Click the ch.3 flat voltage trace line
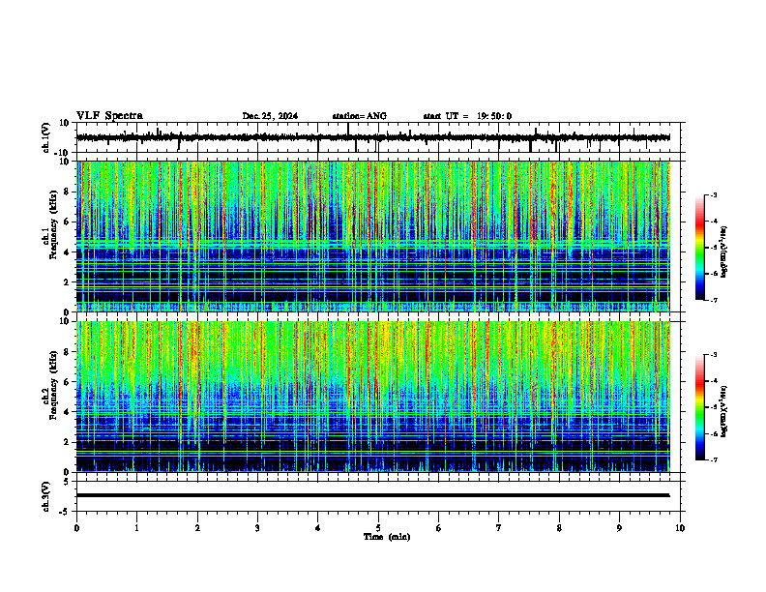The height and width of the screenshot is (592, 766). [372, 495]
